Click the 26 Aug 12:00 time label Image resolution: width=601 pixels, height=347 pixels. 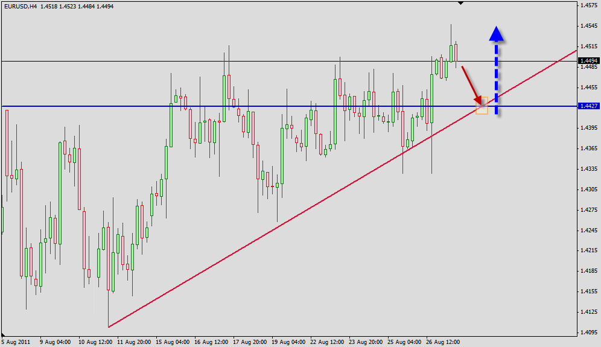click(x=443, y=342)
